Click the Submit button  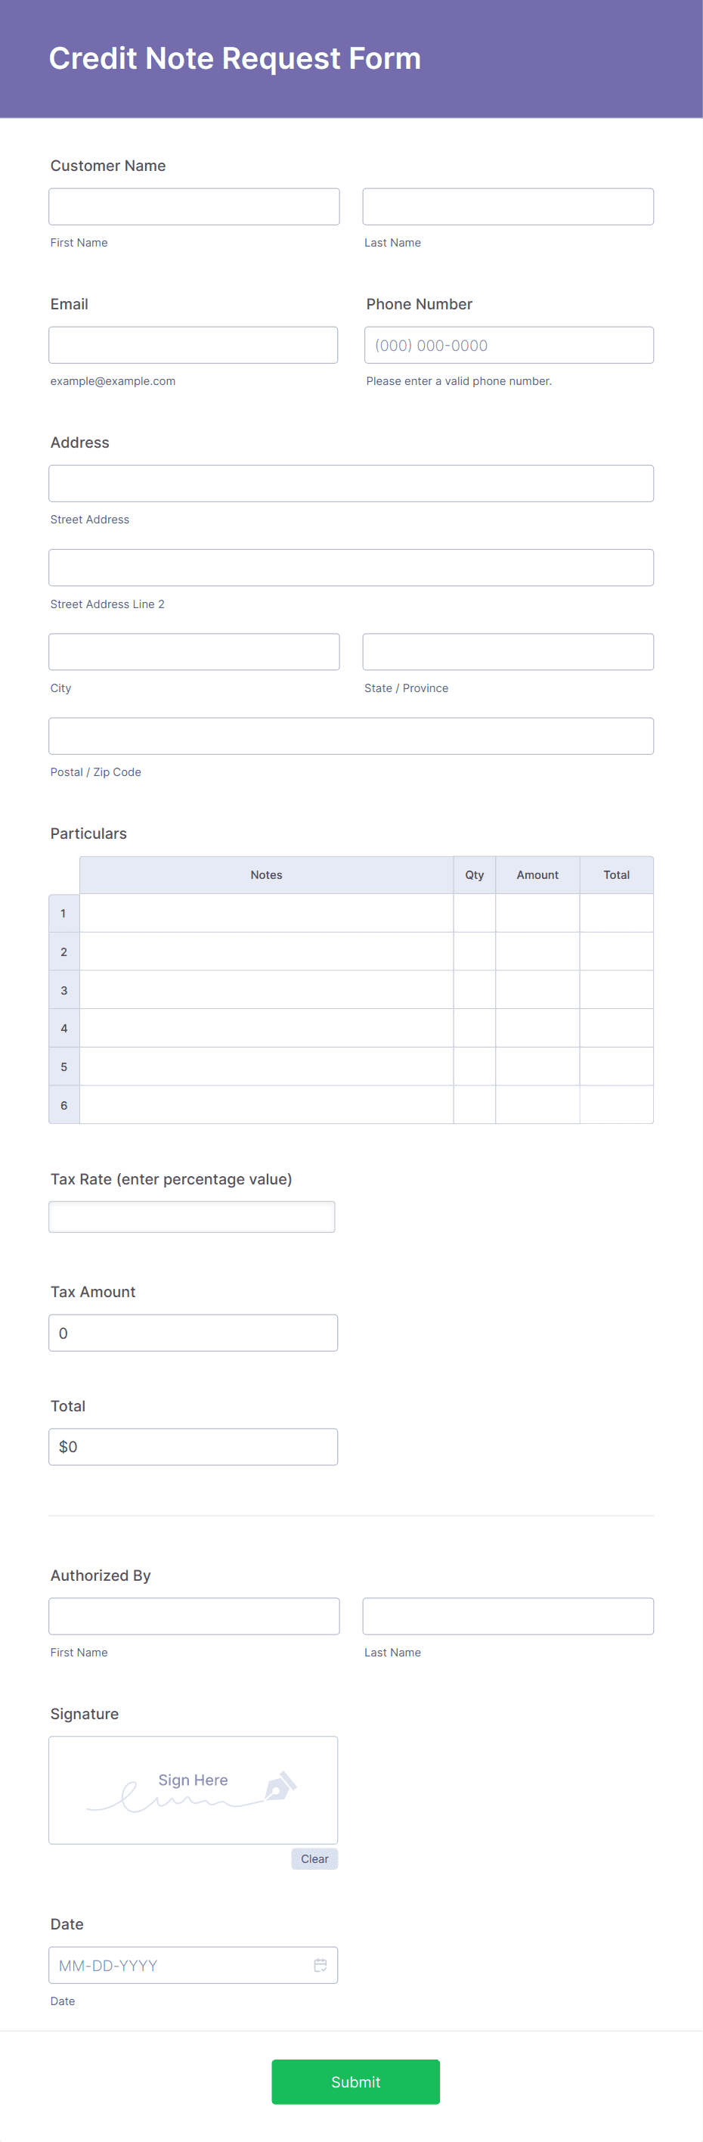(355, 2081)
